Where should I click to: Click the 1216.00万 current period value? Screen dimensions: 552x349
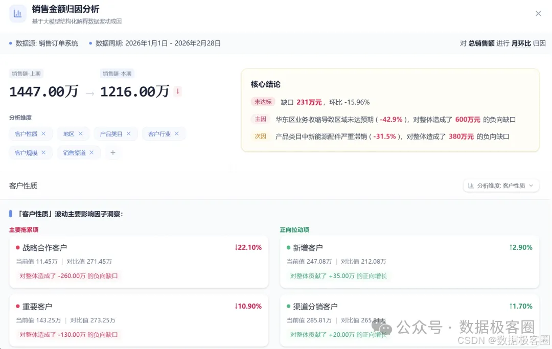[x=135, y=91]
